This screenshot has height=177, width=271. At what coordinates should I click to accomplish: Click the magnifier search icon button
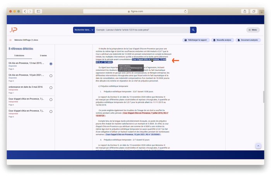coord(193,30)
